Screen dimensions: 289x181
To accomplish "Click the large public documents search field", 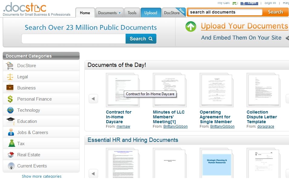I will [x=74, y=39].
